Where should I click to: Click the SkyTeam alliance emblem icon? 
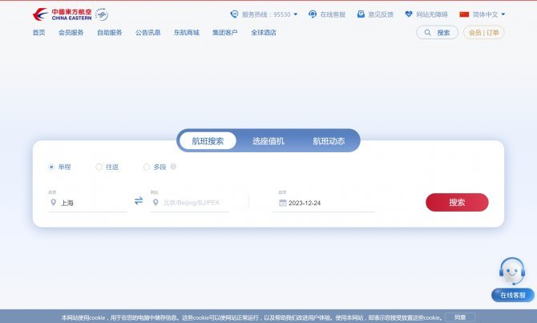[x=102, y=14]
